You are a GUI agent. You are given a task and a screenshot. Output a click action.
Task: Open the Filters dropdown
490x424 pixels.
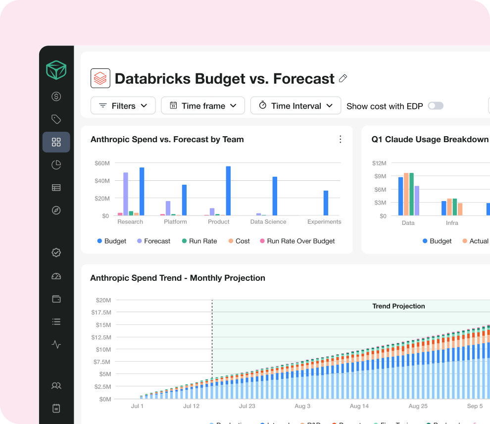(x=123, y=106)
